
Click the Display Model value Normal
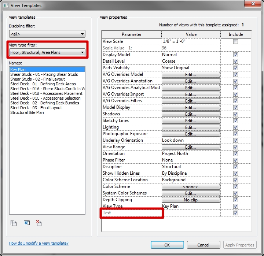(x=191, y=55)
